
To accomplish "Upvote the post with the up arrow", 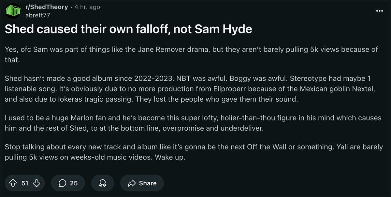I will coord(13,183).
